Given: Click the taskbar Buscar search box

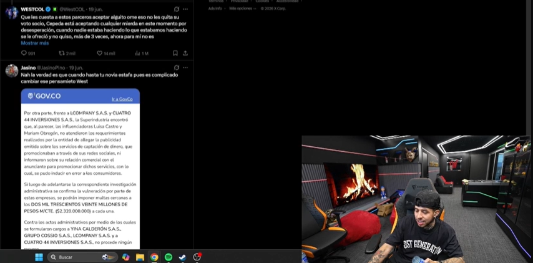Looking at the screenshot, I should [x=82, y=257].
